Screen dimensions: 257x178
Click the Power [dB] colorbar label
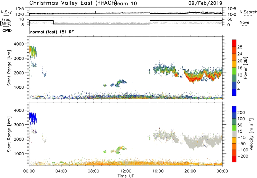[245, 68]
